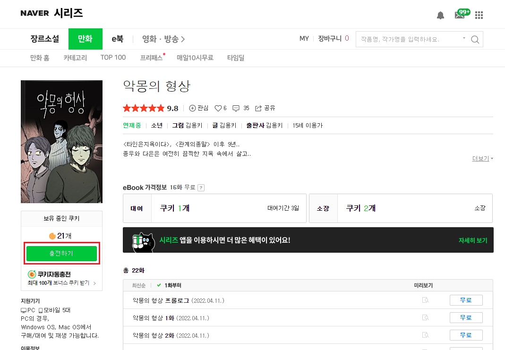The image size is (505, 350).
Task: Click the search magnifier icon
Action: point(475,39)
